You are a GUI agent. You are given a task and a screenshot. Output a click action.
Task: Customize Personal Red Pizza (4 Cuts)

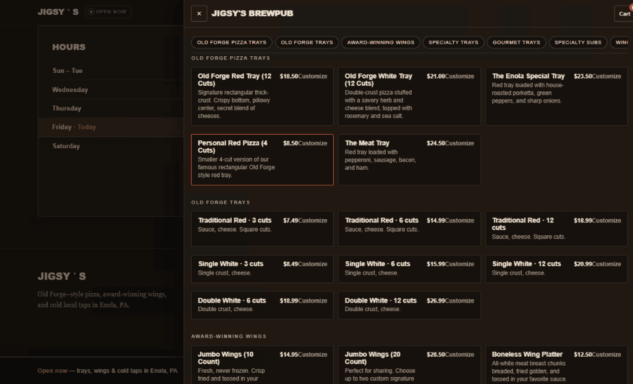[312, 143]
